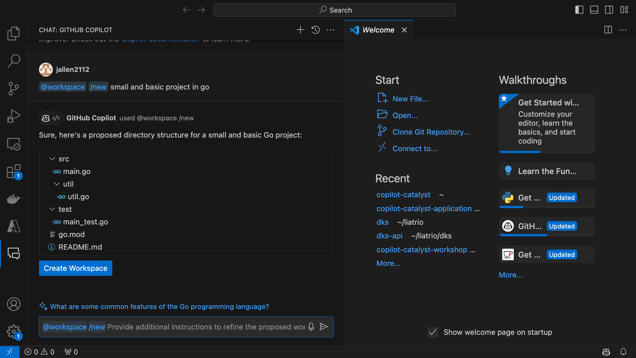Screen dimensions: 636x358
Task: Focus the chat input field
Action: click(186, 327)
